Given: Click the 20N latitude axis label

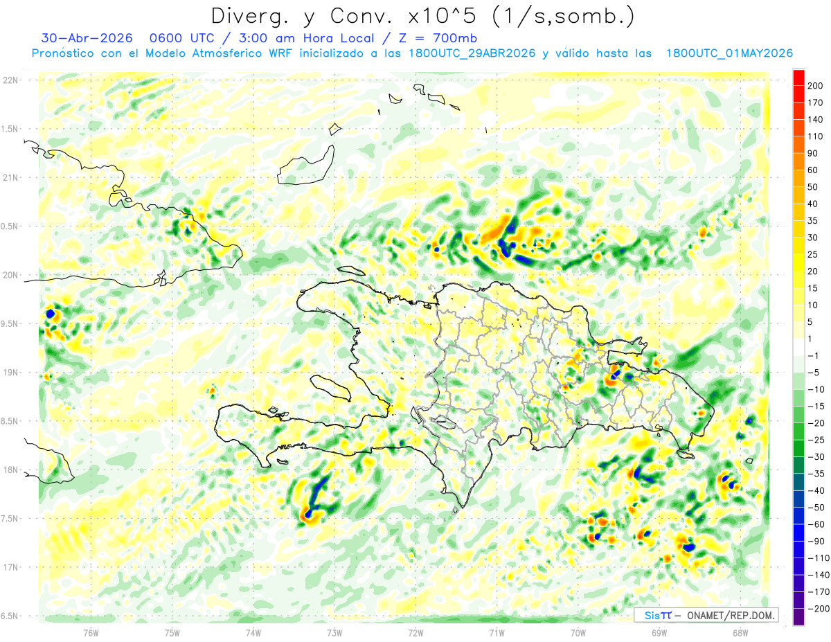Looking at the screenshot, I should coord(10,275).
